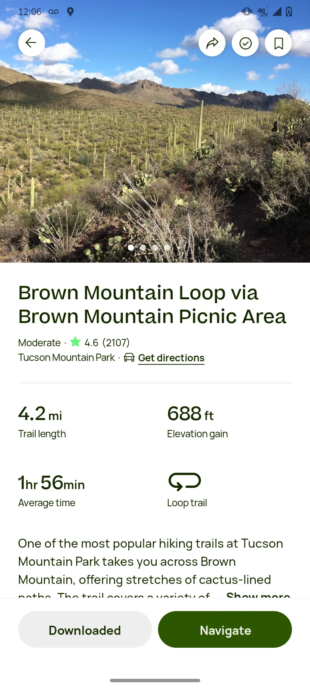Open the share options for this trail
This screenshot has height=690, width=310.
click(x=212, y=43)
